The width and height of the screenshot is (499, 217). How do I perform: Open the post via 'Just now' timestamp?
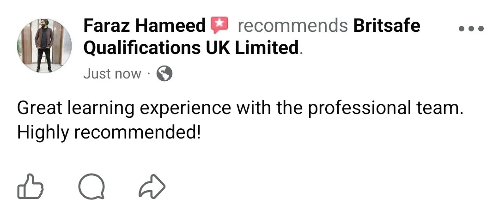[112, 74]
